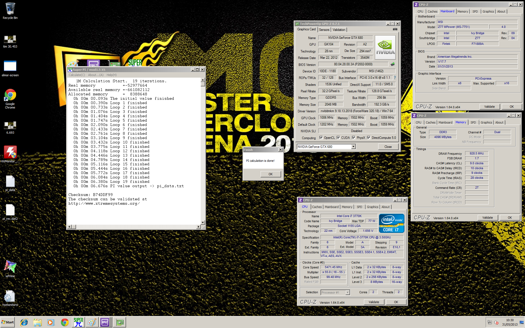525x328 pixels.
Task: Switch to the Super PI taskbar button
Action: pos(78,322)
